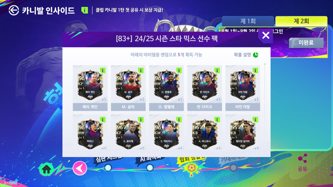Select the O. 뎀벨레 player card
Screen dimensions: 333x187
click(x=166, y=88)
